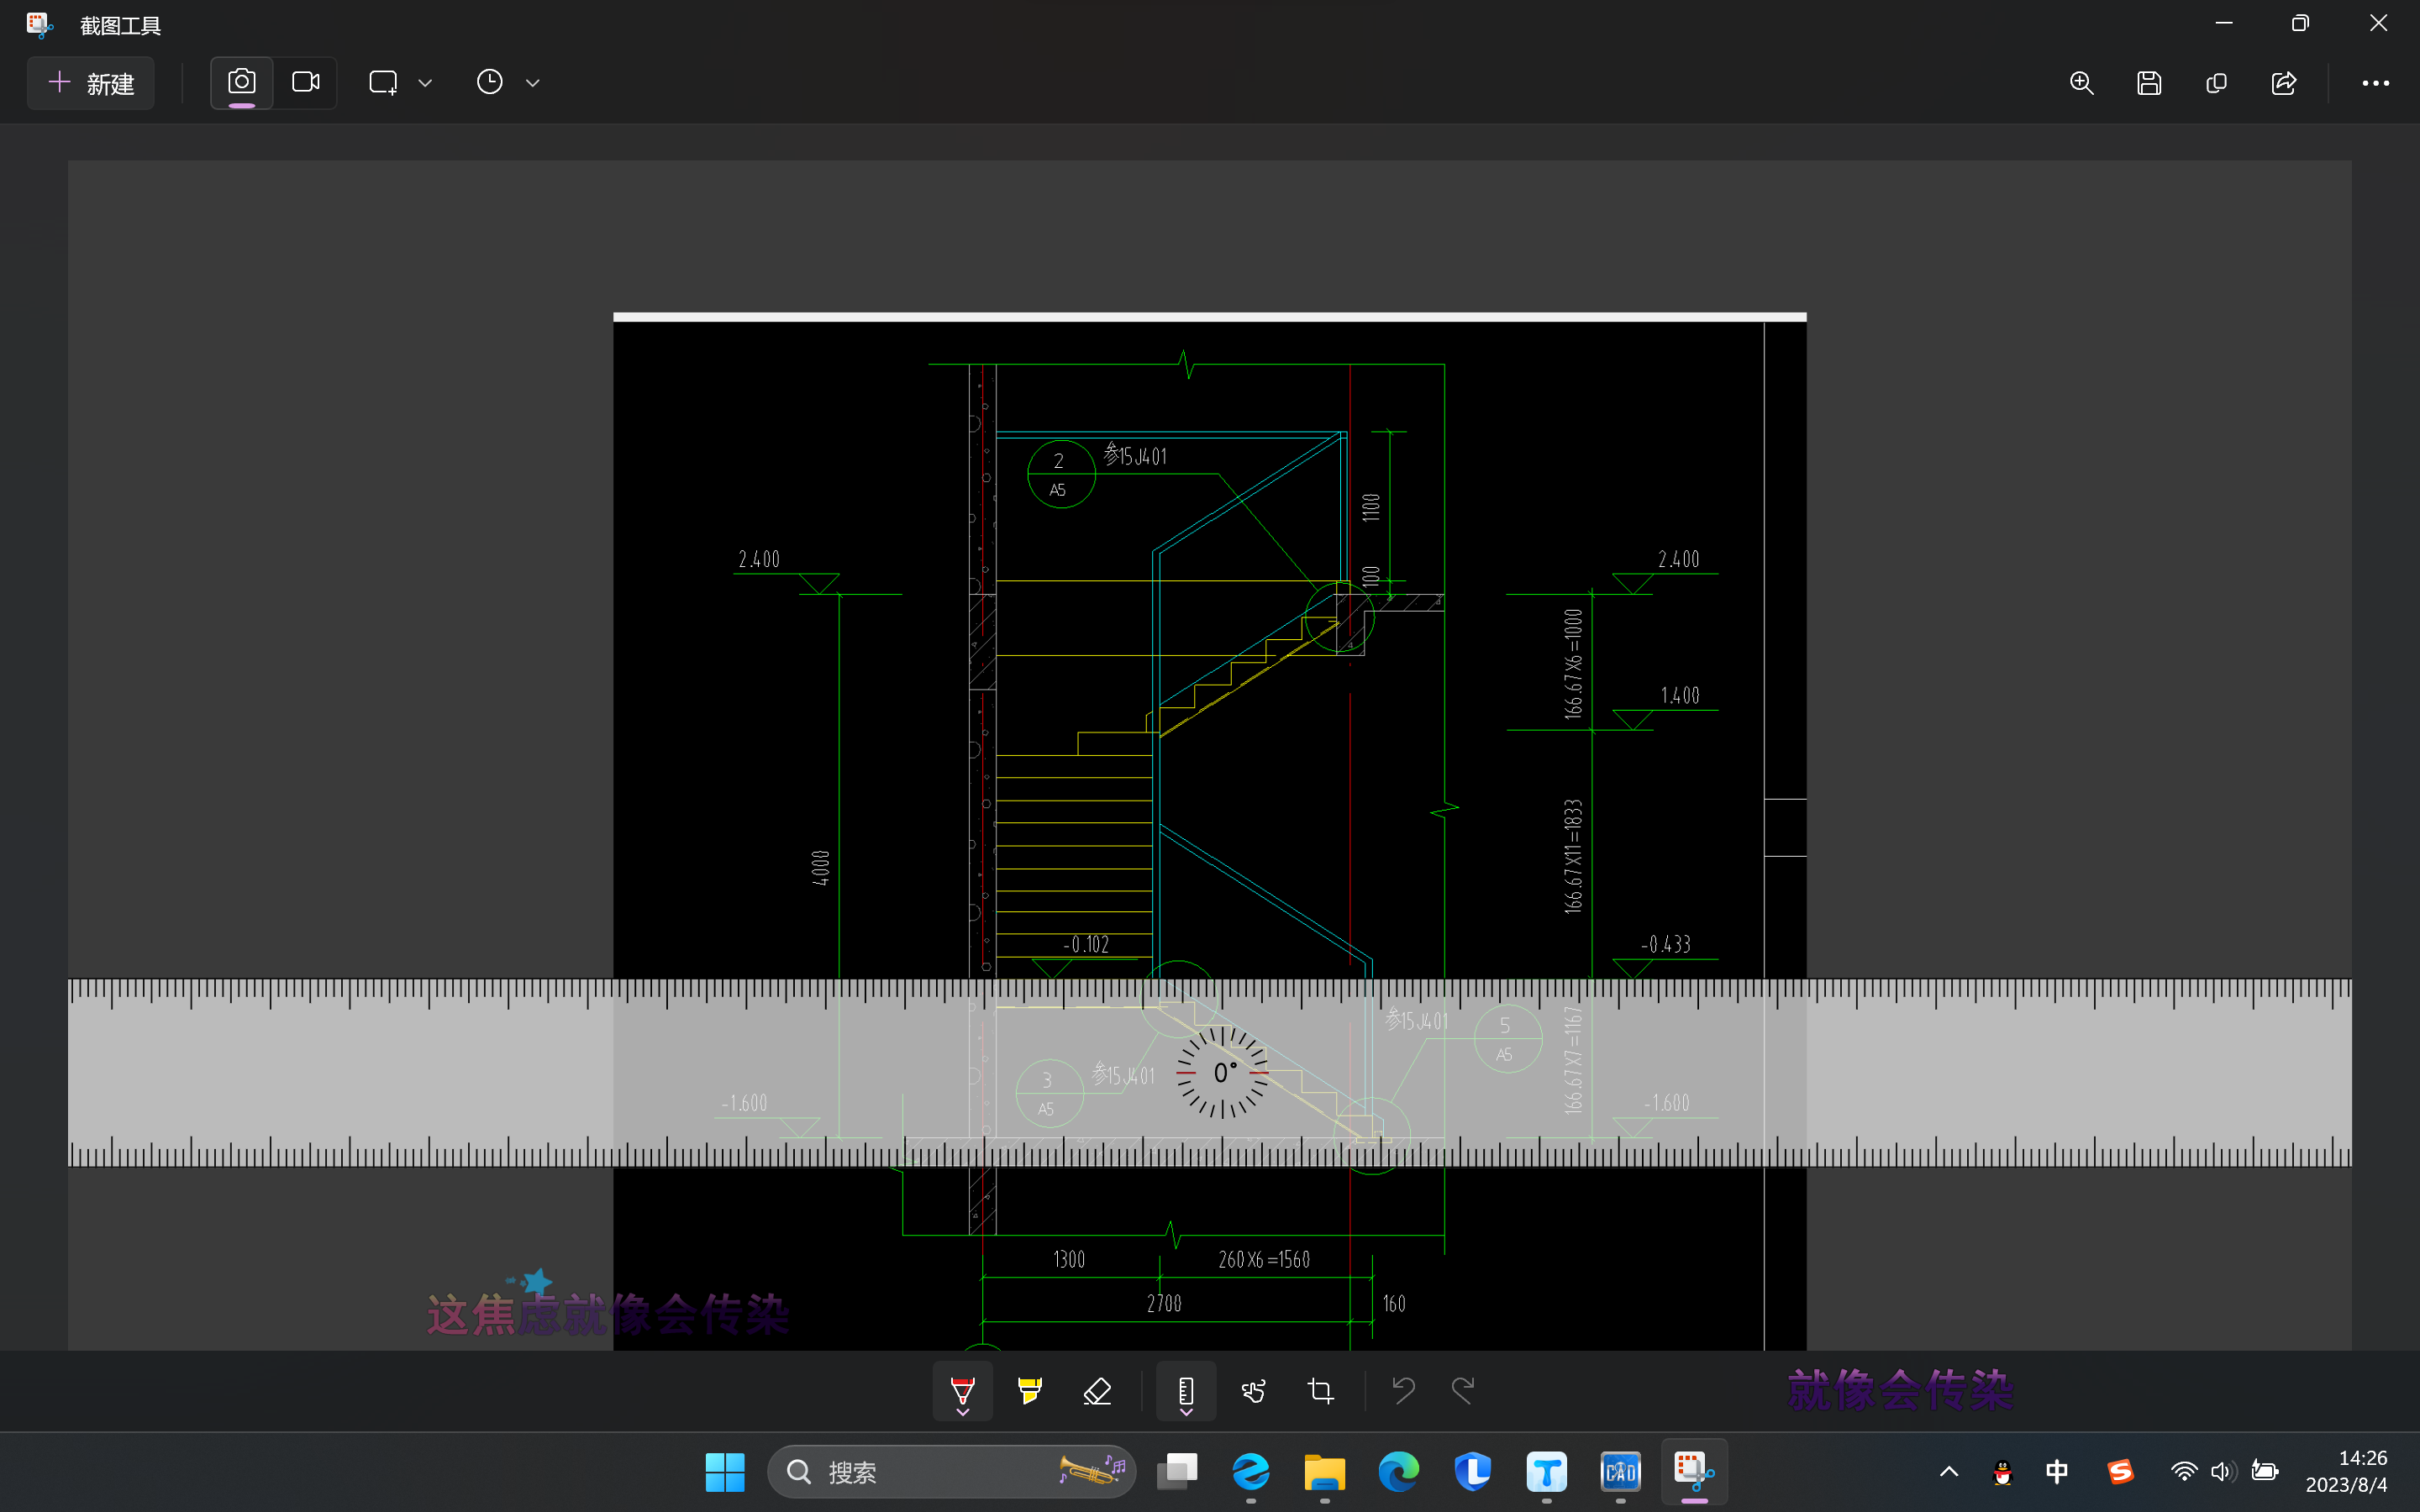This screenshot has width=2420, height=1512.
Task: Open the Windows Start menu
Action: click(725, 1472)
